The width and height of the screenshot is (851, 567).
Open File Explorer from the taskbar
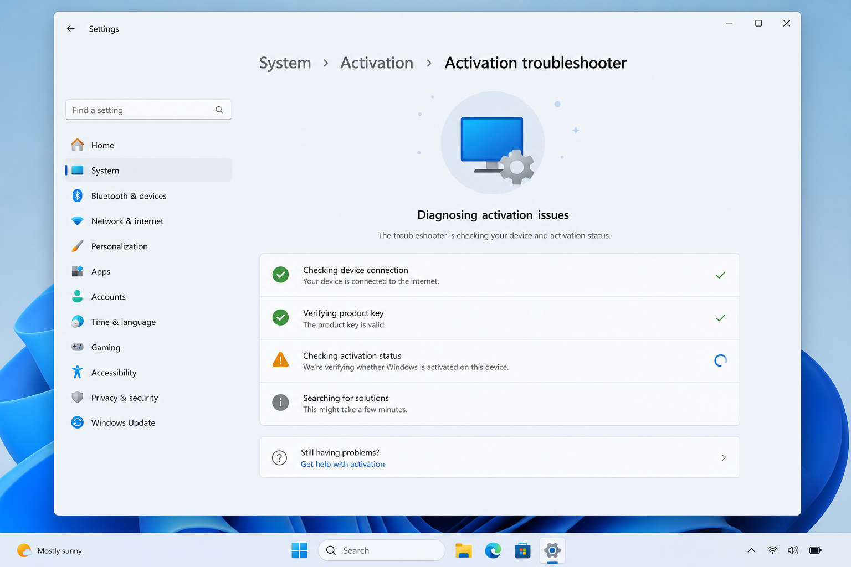[x=464, y=550]
